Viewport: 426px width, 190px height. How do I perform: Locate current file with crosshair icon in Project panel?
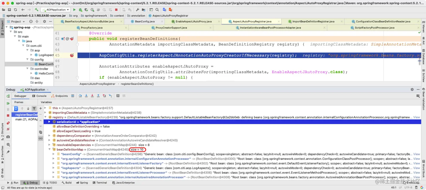[31, 21]
